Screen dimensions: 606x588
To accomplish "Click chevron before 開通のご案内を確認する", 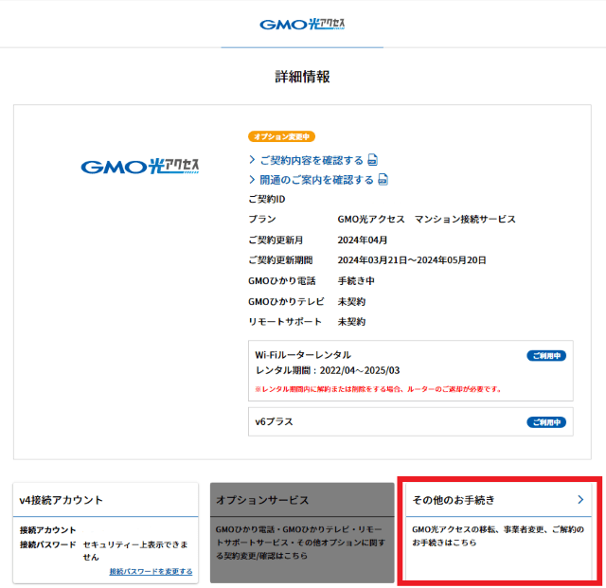I will (x=253, y=179).
